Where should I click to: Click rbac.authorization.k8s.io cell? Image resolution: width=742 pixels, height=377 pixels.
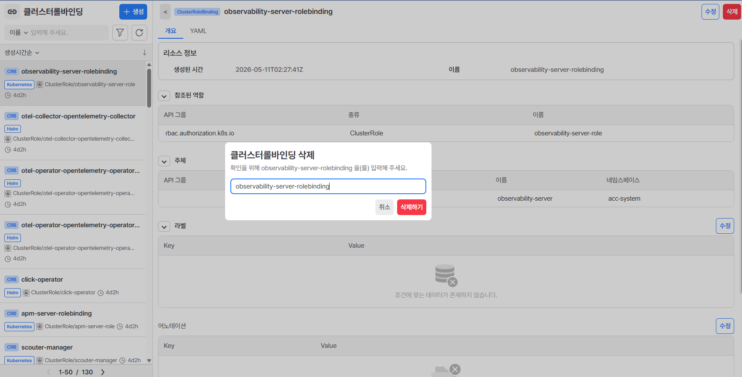point(200,133)
